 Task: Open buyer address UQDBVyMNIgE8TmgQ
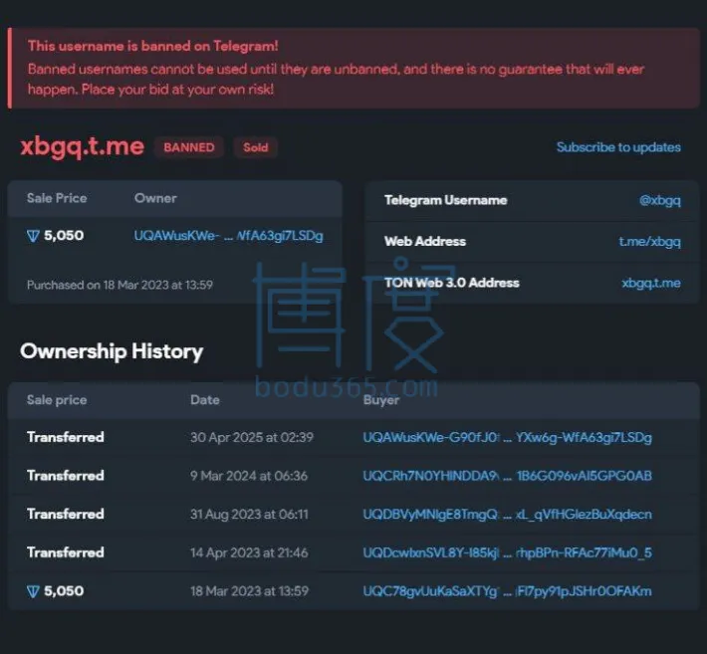(507, 515)
